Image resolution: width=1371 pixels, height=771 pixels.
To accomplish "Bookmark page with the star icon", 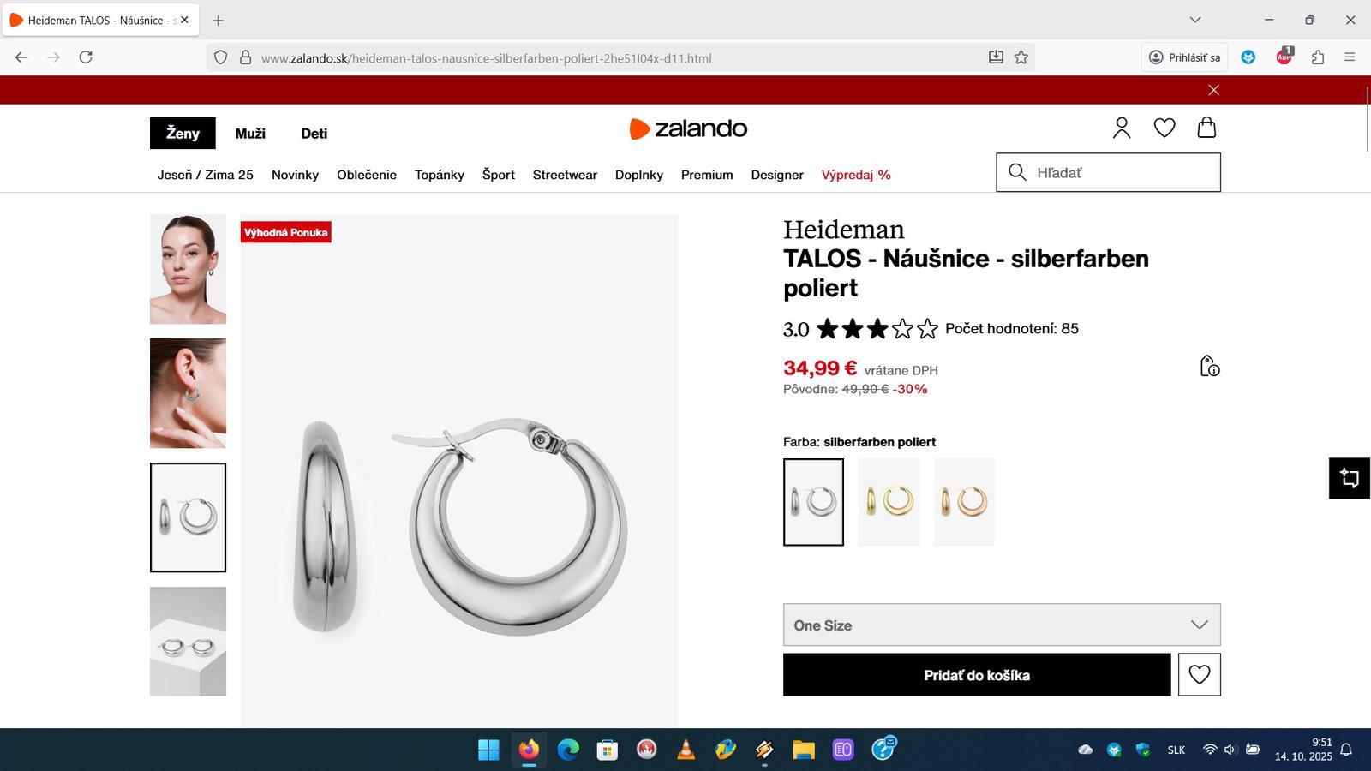I will pyautogui.click(x=1021, y=57).
